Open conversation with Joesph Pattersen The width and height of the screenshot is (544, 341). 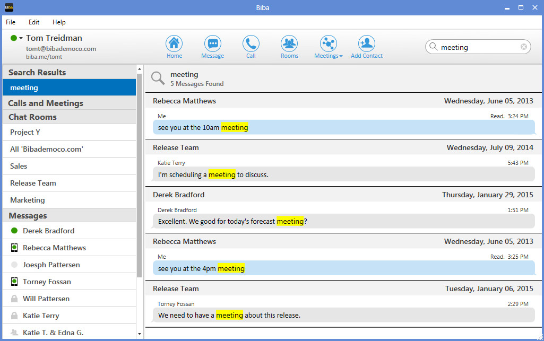[x=70, y=265]
